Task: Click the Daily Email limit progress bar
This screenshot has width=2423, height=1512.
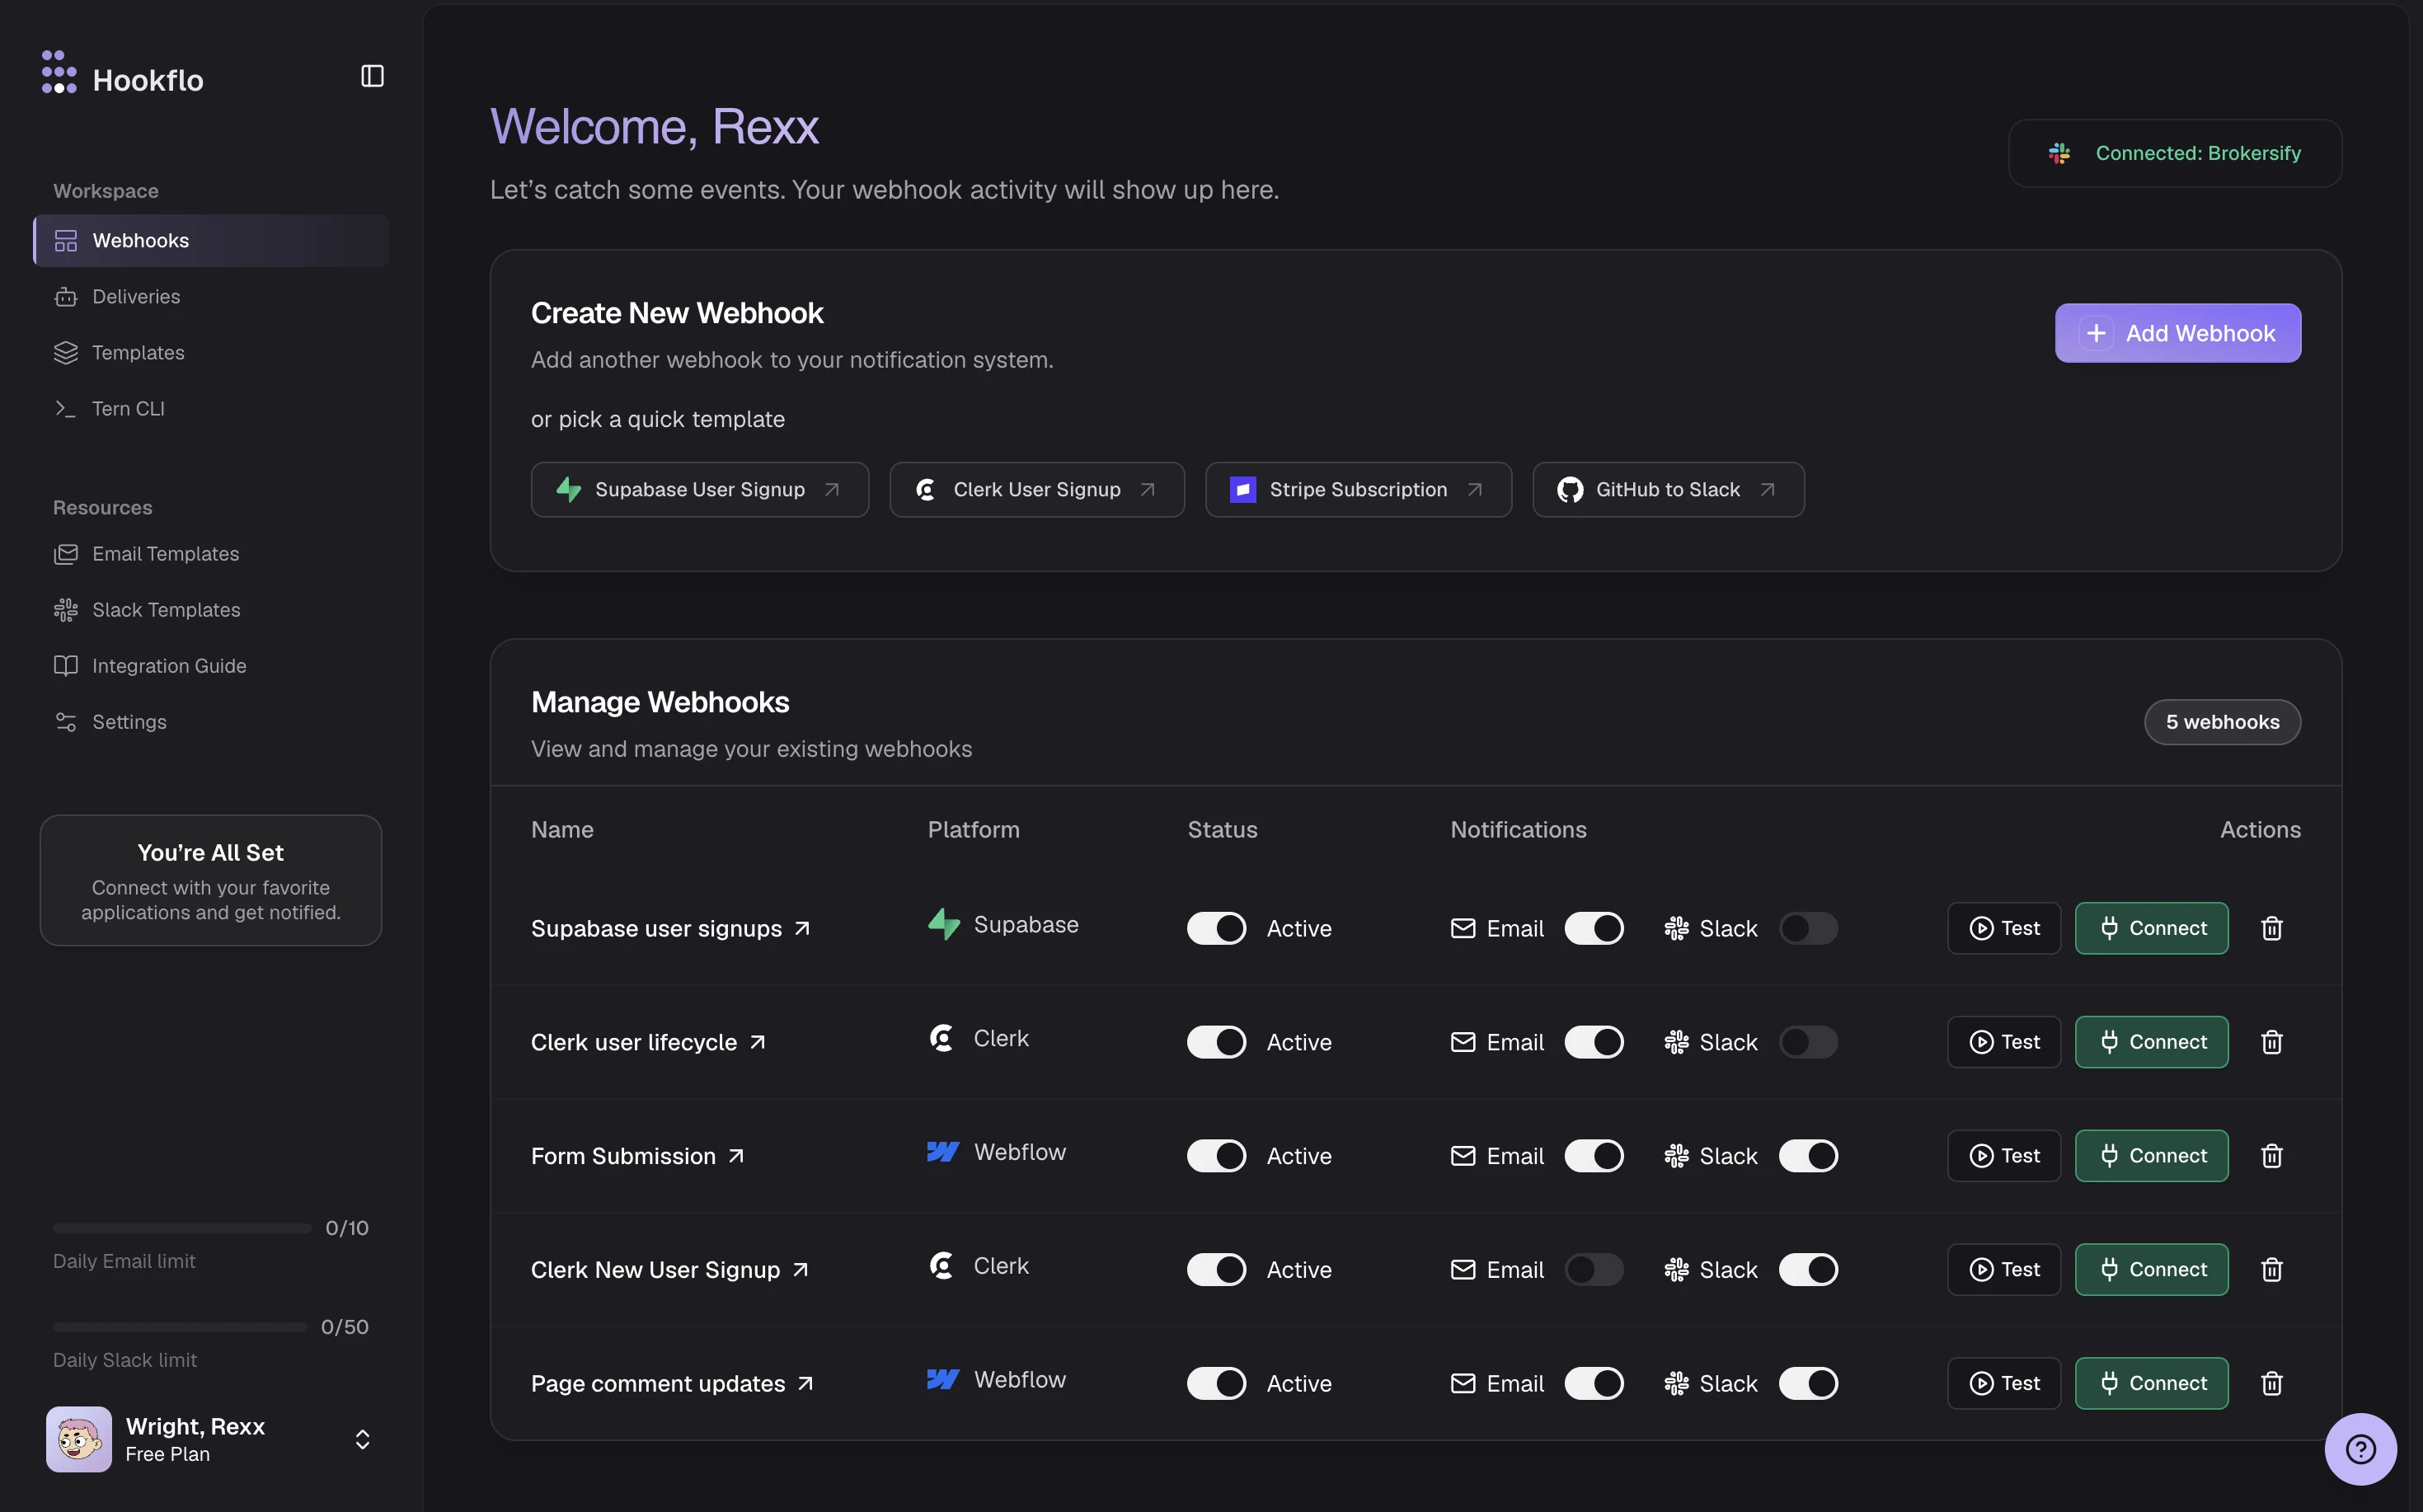Action: [x=182, y=1228]
